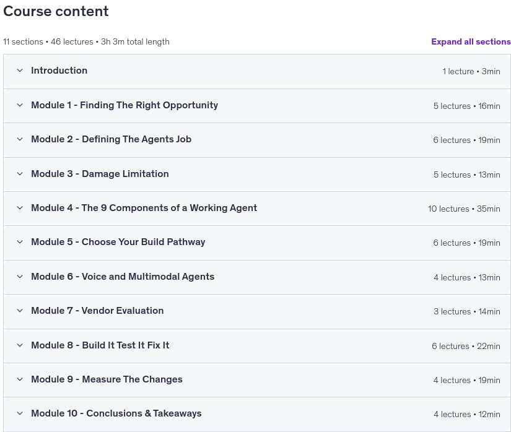Click the '5 lectures • 16min' text
The image size is (511, 432).
[466, 106]
